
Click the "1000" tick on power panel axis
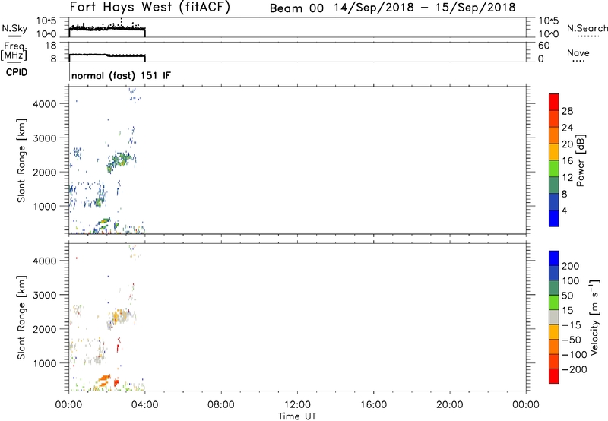tap(45, 206)
